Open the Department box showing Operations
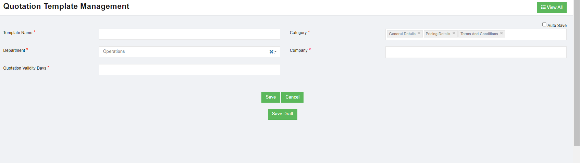 click(182, 52)
